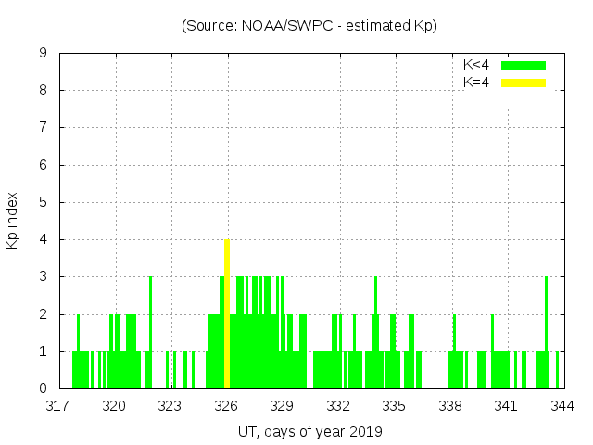Select the 320 tick on the x-axis

(115, 405)
